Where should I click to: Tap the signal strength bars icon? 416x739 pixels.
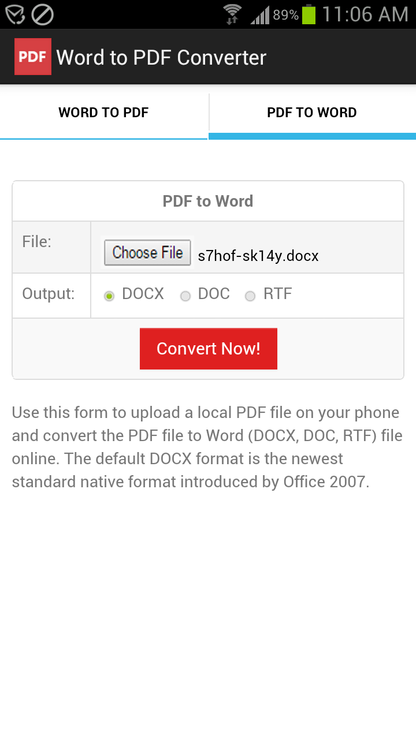[x=260, y=15]
